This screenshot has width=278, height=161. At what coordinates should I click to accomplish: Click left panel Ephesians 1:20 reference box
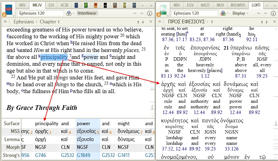[40, 13]
